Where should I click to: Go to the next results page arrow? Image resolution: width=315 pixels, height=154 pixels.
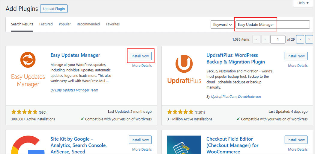point(300,39)
